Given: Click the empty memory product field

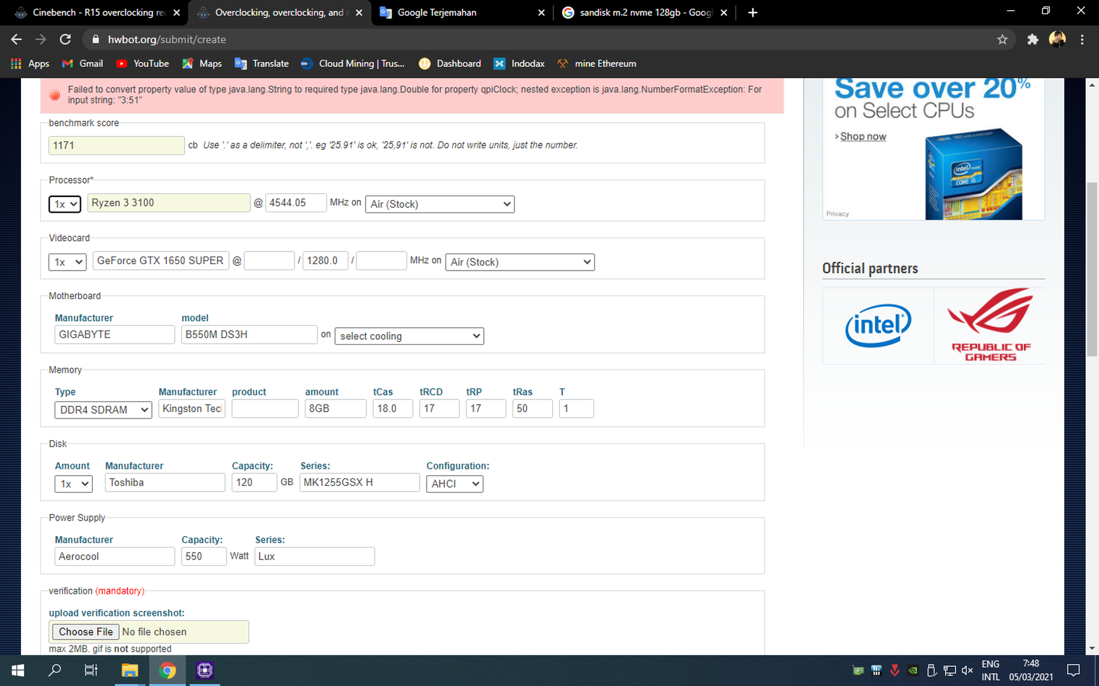Looking at the screenshot, I should 265,408.
